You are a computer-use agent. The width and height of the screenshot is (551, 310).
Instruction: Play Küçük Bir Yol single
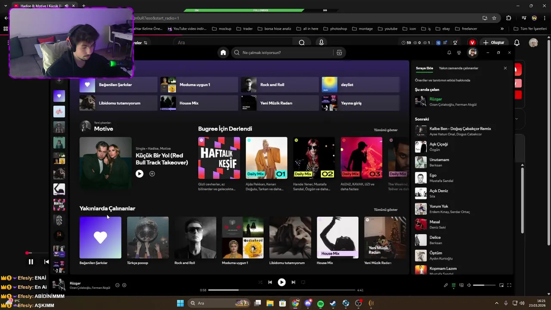[139, 174]
